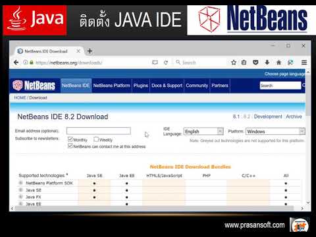
Task: Toggle the Monthly newsletter checkbox
Action: (x=70, y=139)
